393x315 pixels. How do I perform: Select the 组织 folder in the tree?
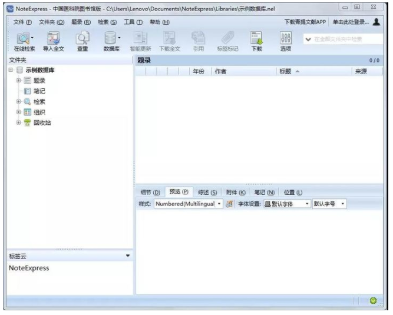[x=39, y=112]
